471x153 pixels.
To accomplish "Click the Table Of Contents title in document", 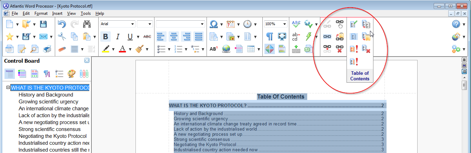I will click(x=280, y=97).
